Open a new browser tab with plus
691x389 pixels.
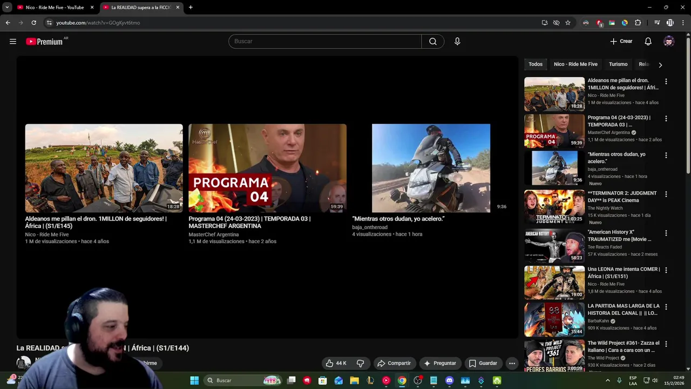click(191, 8)
